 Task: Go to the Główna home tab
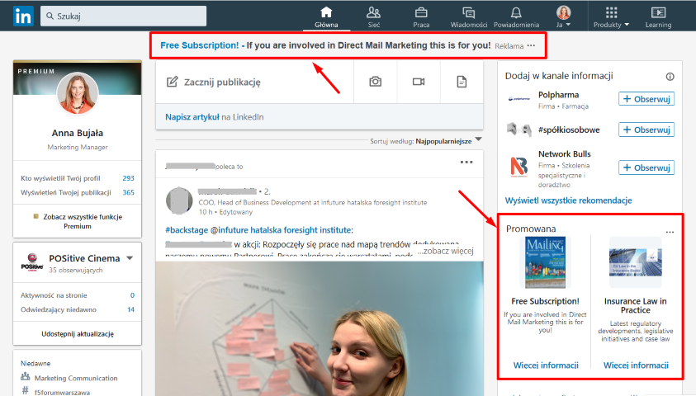pyautogui.click(x=326, y=16)
